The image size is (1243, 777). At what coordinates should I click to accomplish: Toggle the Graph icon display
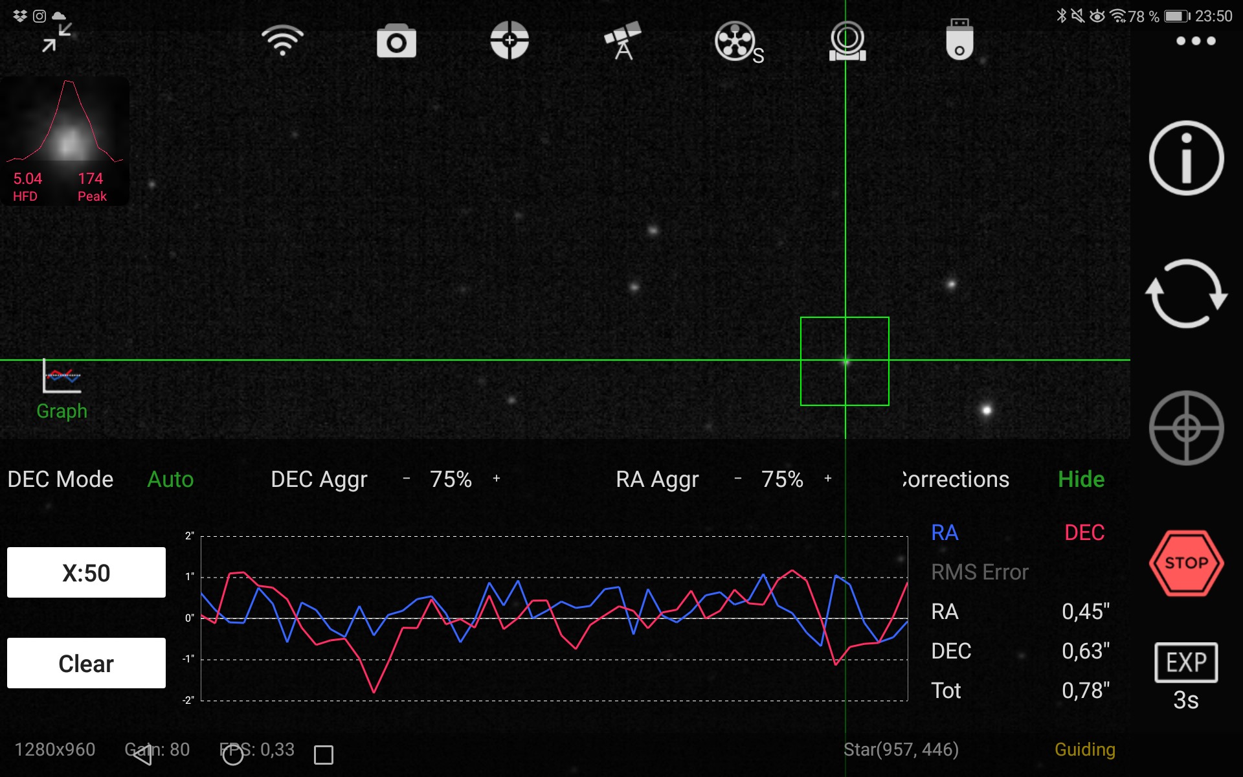coord(62,390)
